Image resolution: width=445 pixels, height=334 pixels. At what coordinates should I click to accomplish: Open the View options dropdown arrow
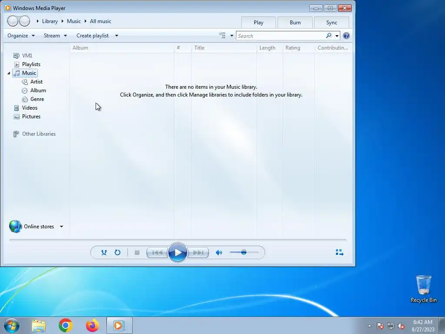click(x=232, y=36)
